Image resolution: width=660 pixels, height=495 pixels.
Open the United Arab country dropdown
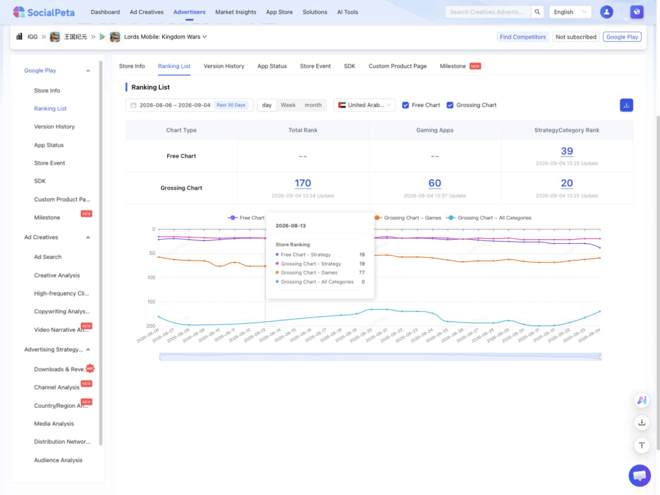tap(365, 105)
